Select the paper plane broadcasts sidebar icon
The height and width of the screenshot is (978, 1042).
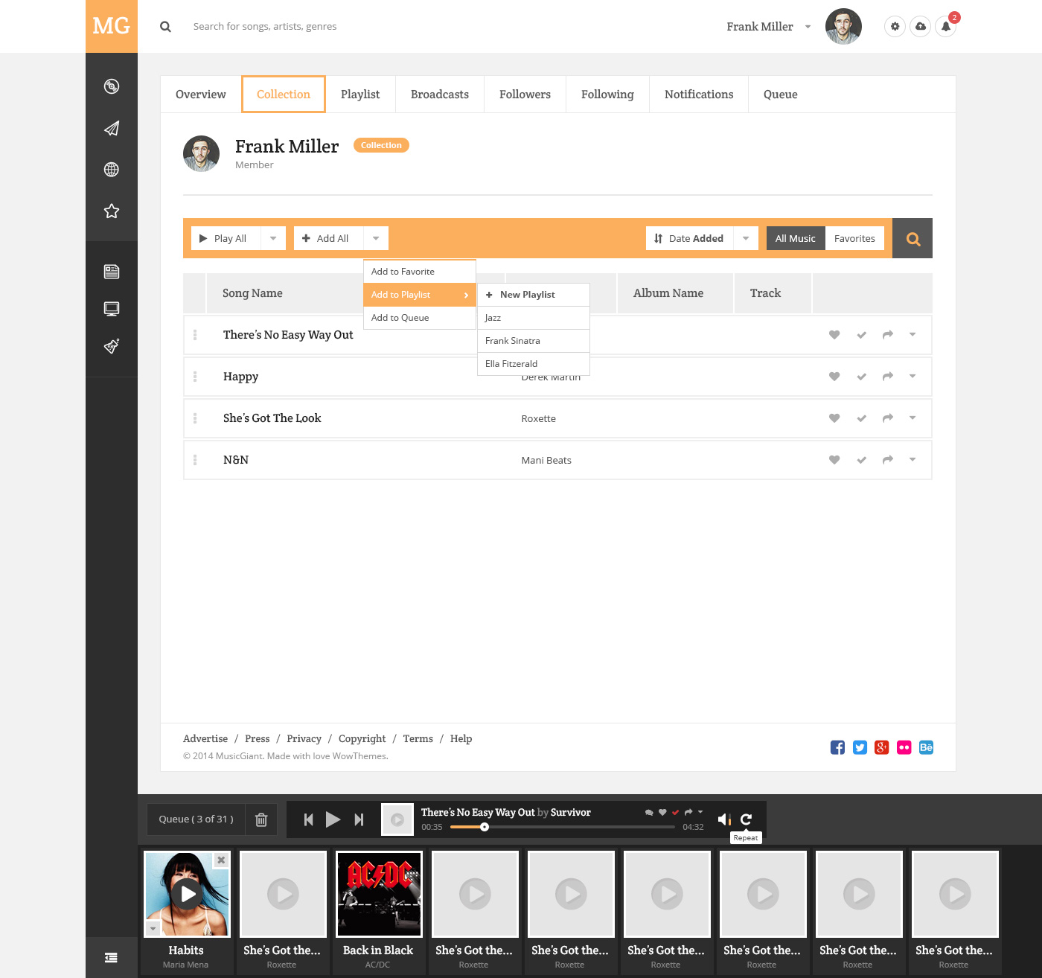tap(111, 128)
